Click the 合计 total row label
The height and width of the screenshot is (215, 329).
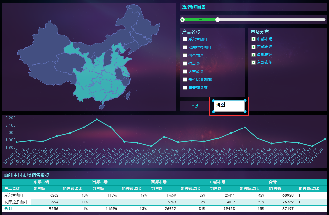pos(8,209)
